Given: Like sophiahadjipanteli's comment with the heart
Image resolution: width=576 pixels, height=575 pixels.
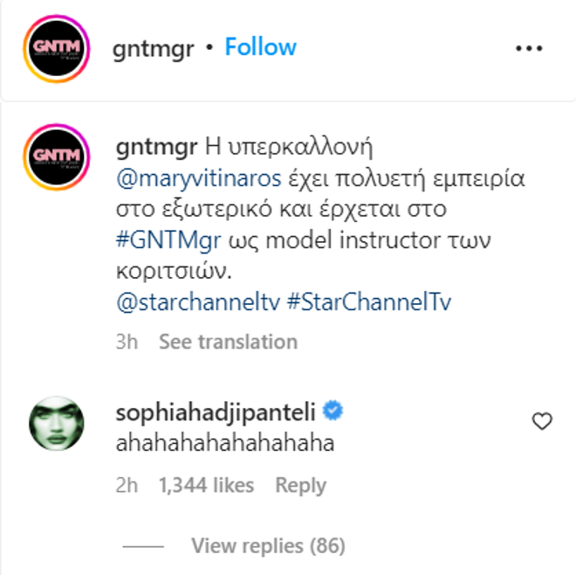Looking at the screenshot, I should point(542,422).
